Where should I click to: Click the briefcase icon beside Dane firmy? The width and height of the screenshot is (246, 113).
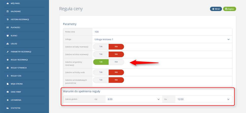point(8,92)
